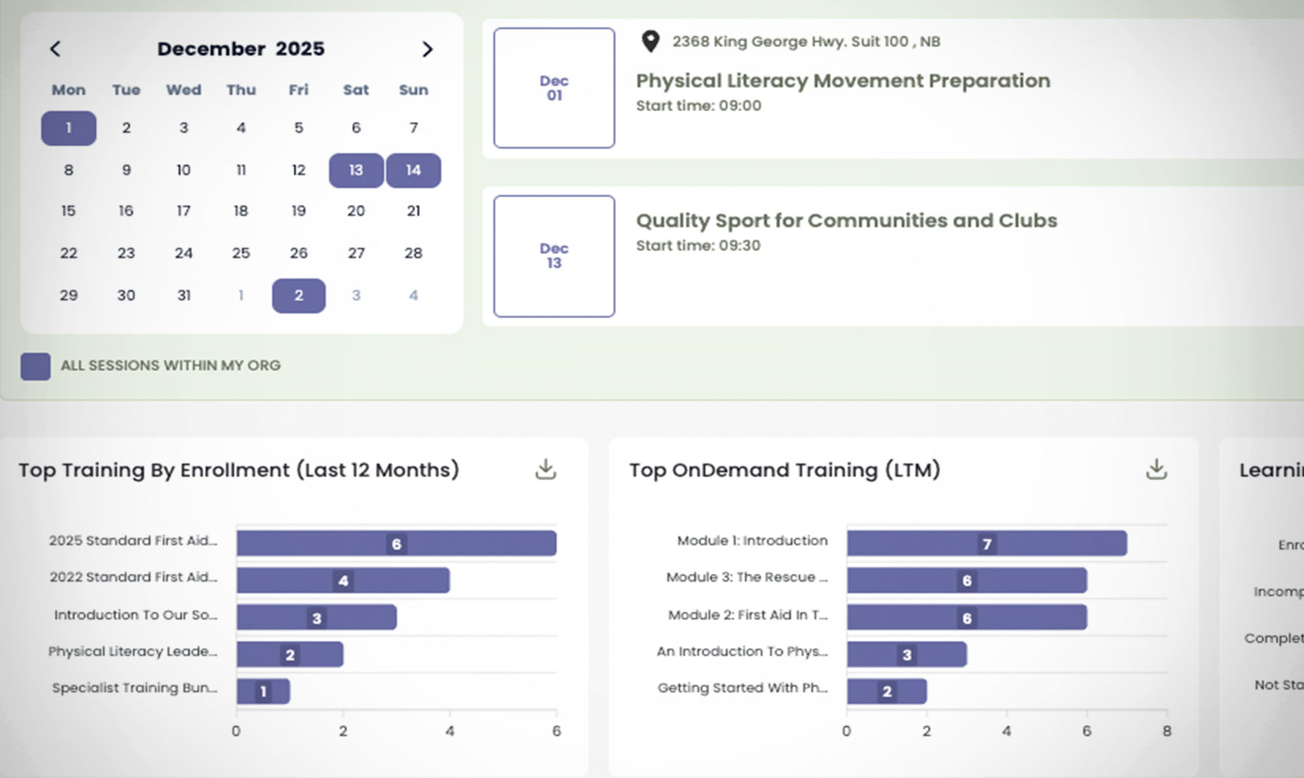The image size is (1304, 778).
Task: Go to previous month in calendar
Action: pos(55,49)
